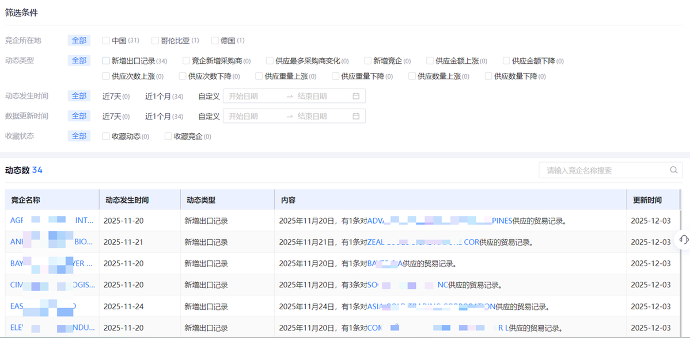Focus the 请输入竞企名称搜索 input box

point(602,170)
